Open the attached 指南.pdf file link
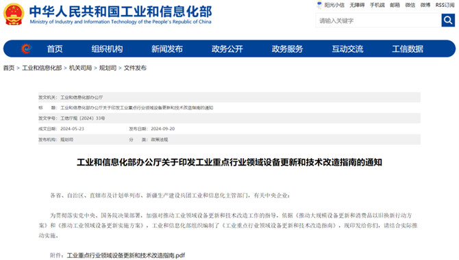This screenshot has height=260, width=459. pos(126,255)
